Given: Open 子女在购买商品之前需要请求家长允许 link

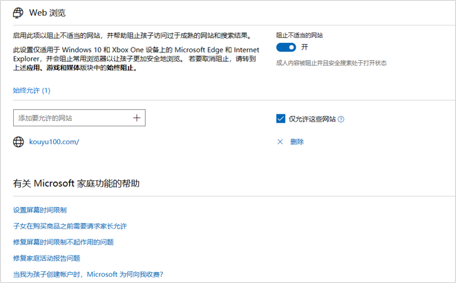Looking at the screenshot, I should click(70, 226).
